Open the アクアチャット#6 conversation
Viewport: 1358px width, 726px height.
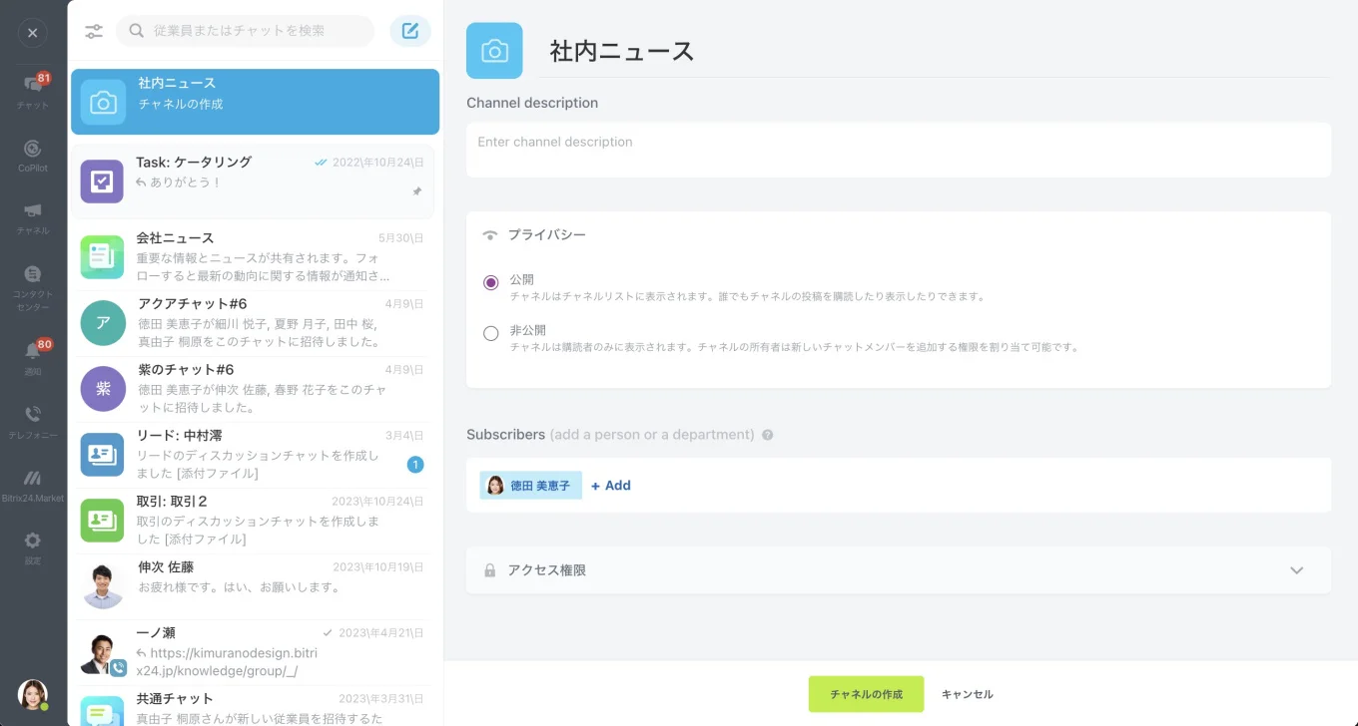(x=253, y=322)
